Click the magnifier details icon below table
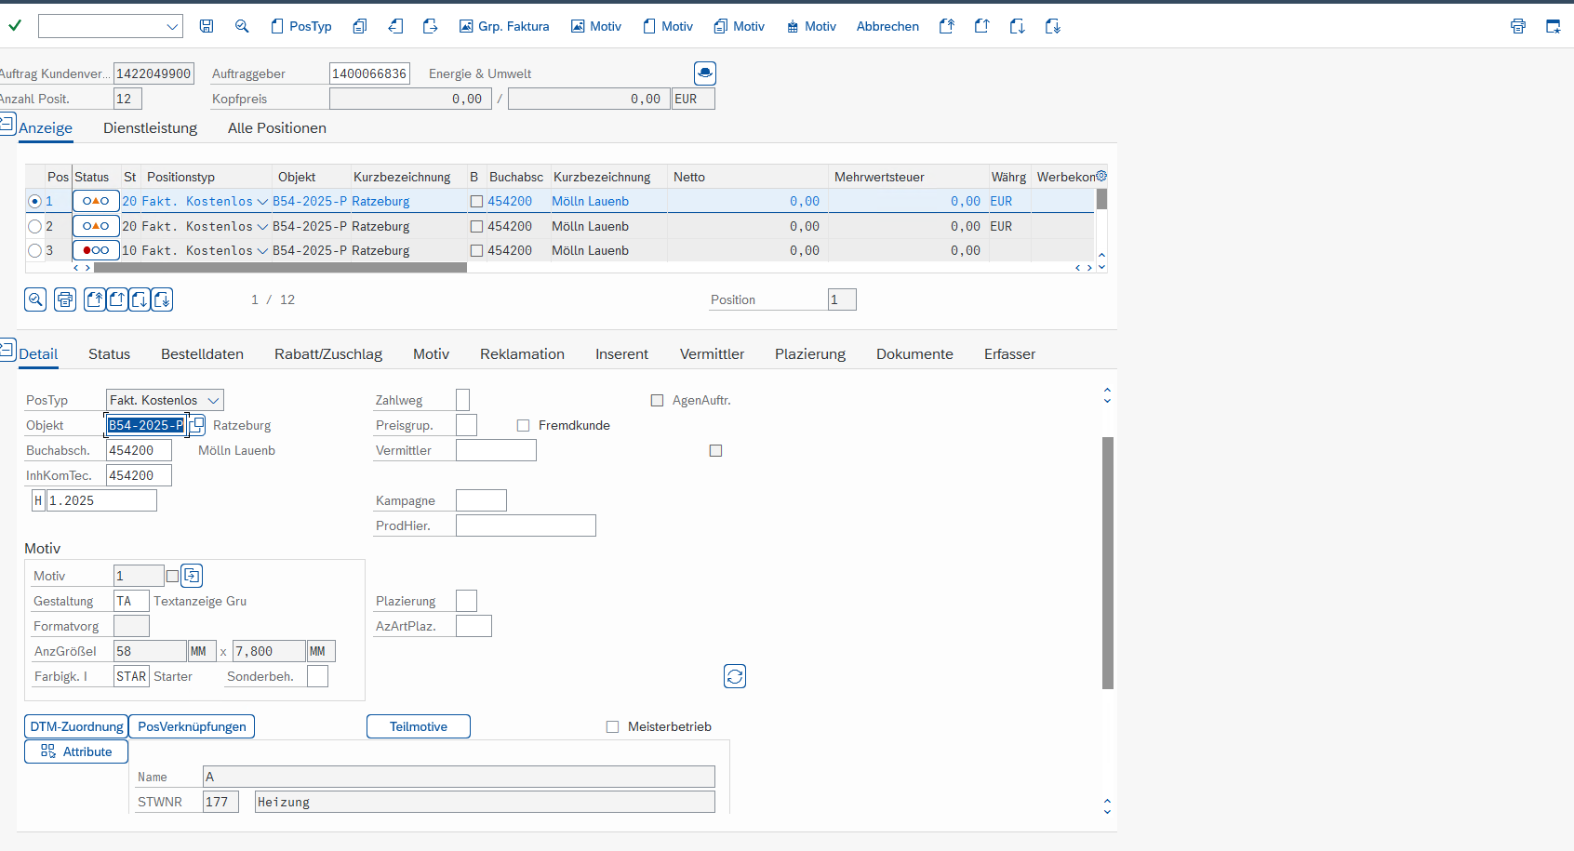 35,299
